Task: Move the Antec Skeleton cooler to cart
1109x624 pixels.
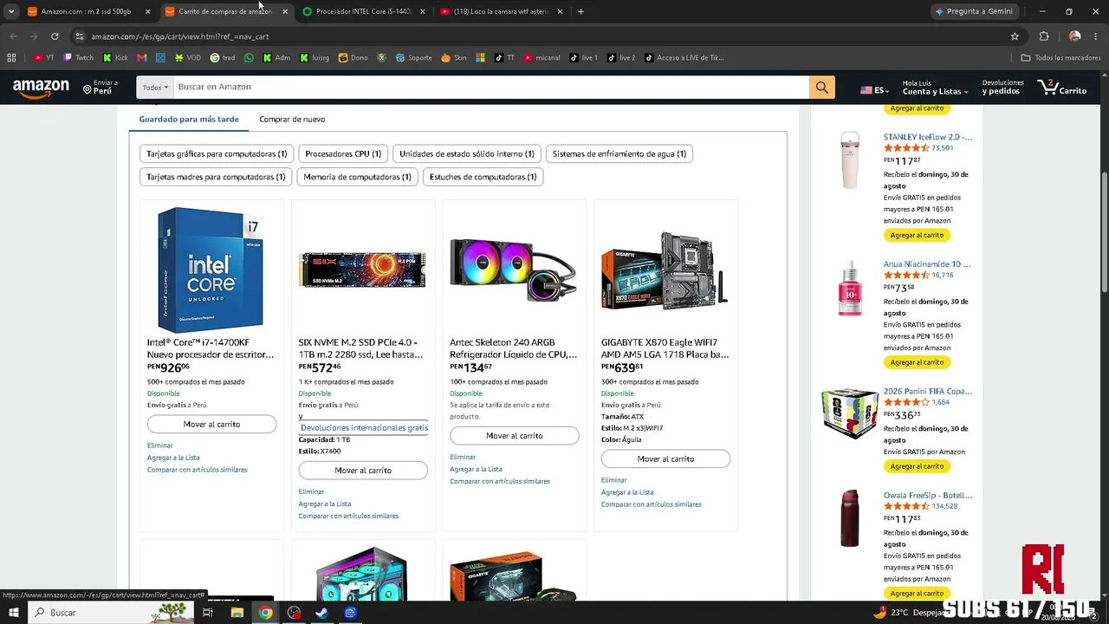Action: (515, 435)
